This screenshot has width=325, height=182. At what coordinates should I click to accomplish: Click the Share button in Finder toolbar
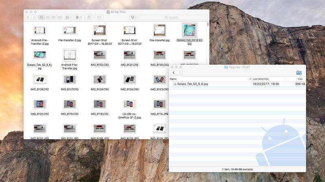click(89, 17)
